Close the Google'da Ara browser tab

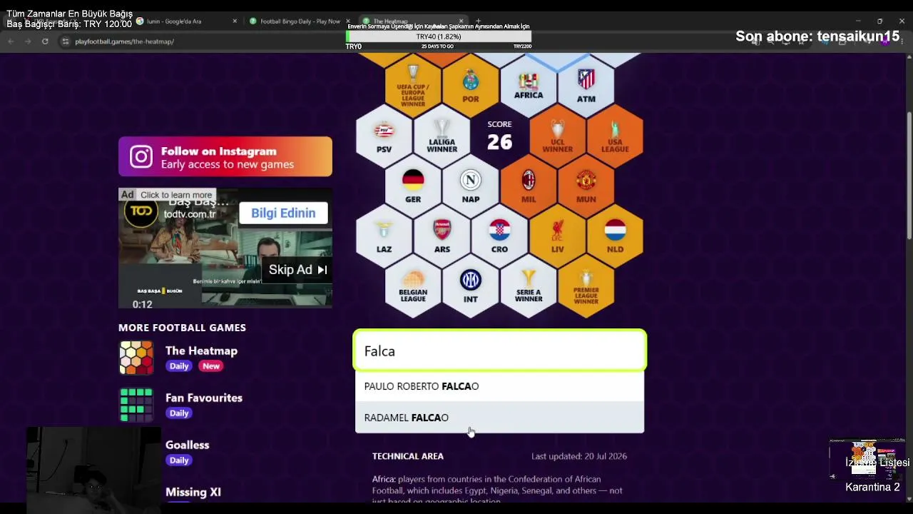click(235, 21)
